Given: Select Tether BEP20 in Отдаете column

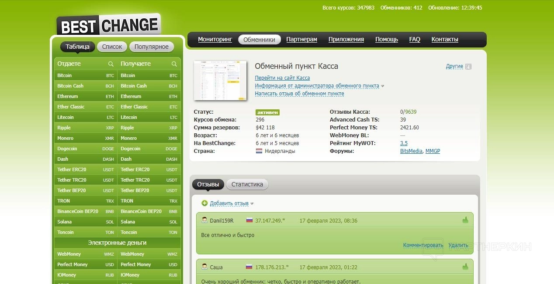Looking at the screenshot, I should pyautogui.click(x=86, y=190).
